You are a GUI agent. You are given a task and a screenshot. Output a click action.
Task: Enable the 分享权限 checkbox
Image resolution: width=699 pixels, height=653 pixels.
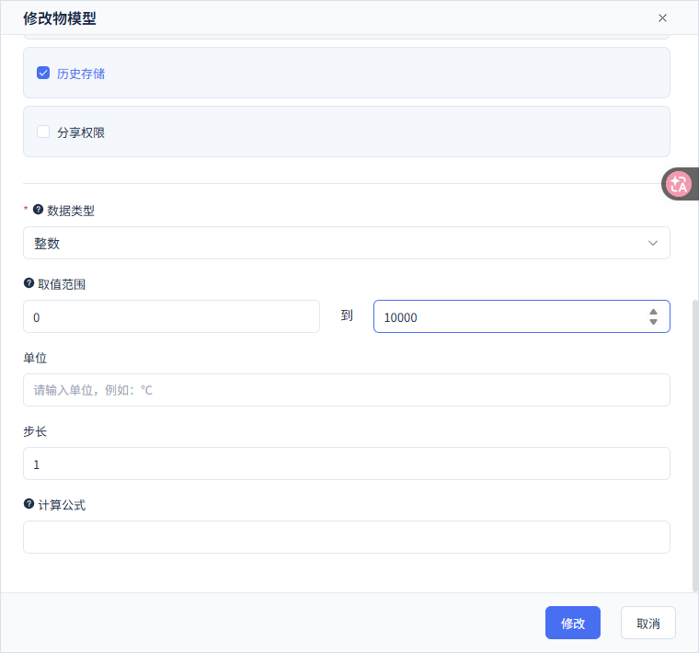[x=43, y=132]
